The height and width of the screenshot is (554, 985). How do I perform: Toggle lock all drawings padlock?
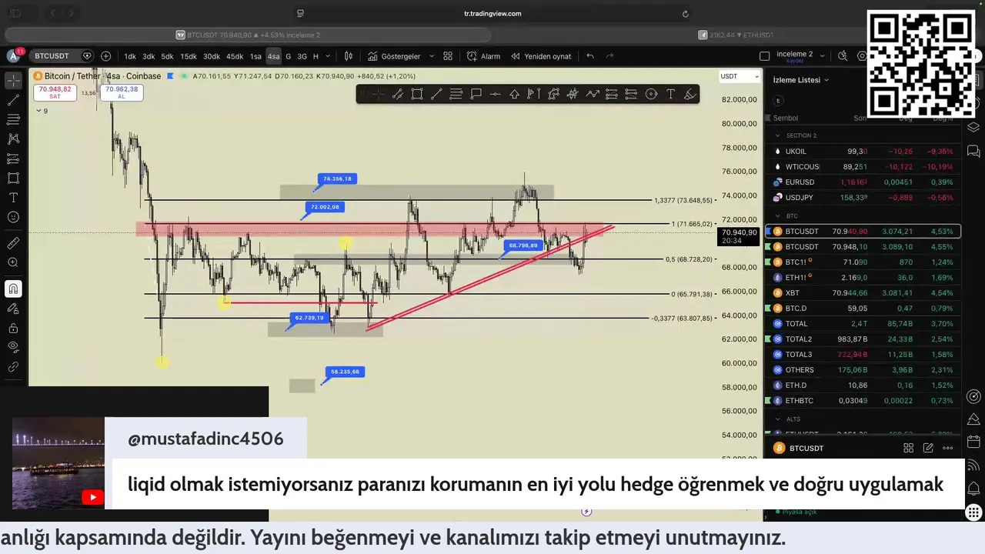[x=13, y=328]
